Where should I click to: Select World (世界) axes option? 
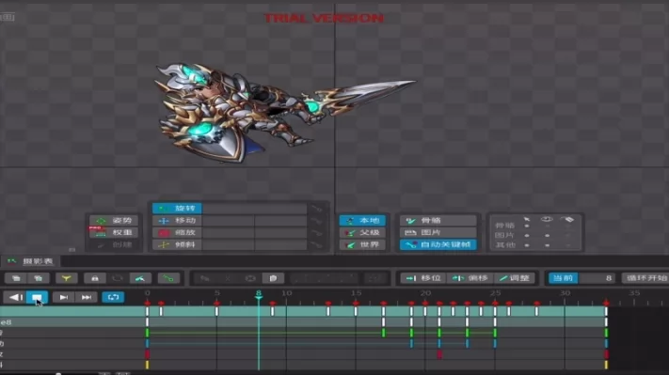pos(362,244)
